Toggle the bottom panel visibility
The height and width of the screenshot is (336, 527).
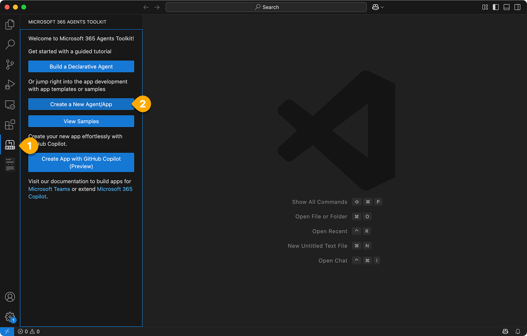tap(507, 7)
